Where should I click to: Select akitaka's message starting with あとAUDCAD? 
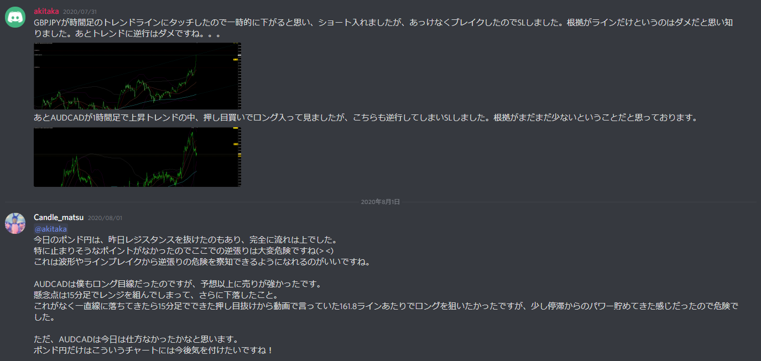[x=366, y=118]
